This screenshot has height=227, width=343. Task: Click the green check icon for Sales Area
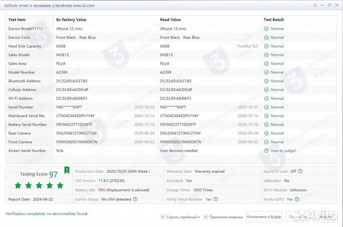(266, 64)
